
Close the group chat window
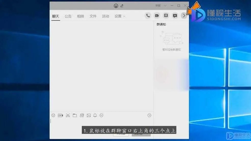click(x=185, y=6)
